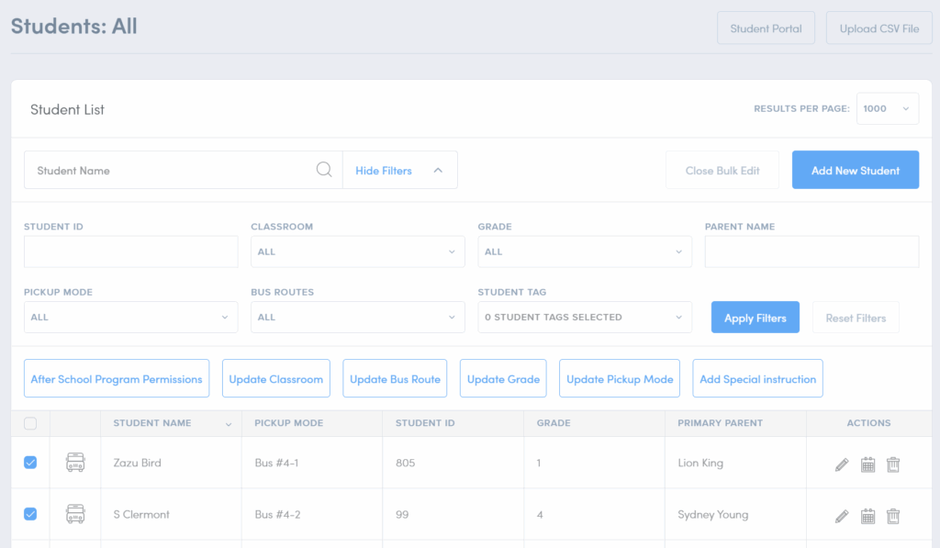Open After School Program Permissions
Screen dimensions: 940x548
117,378
